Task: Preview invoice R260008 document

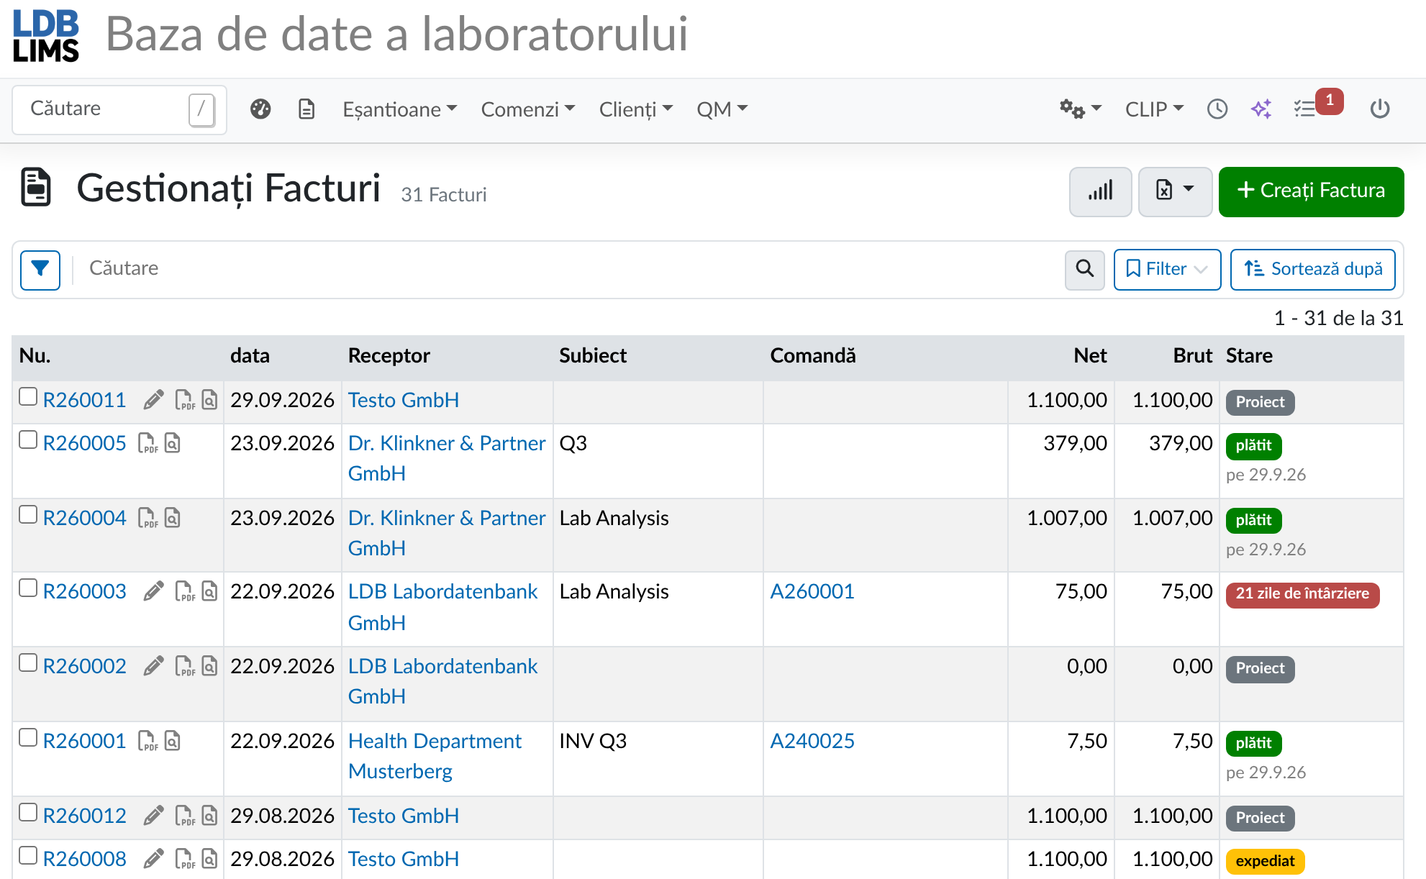Action: [209, 859]
